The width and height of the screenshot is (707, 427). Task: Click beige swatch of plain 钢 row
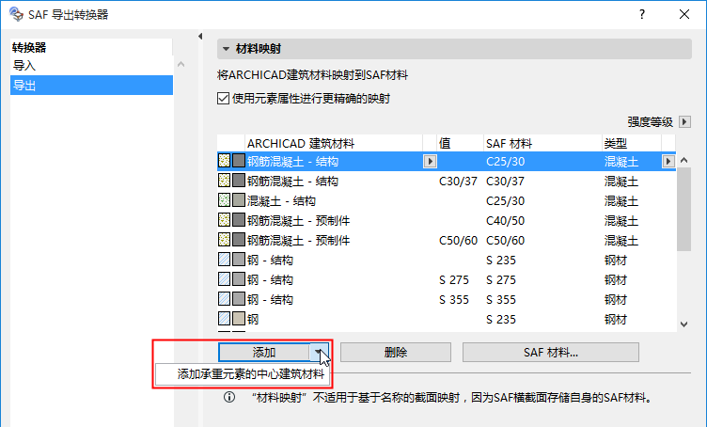tap(239, 319)
